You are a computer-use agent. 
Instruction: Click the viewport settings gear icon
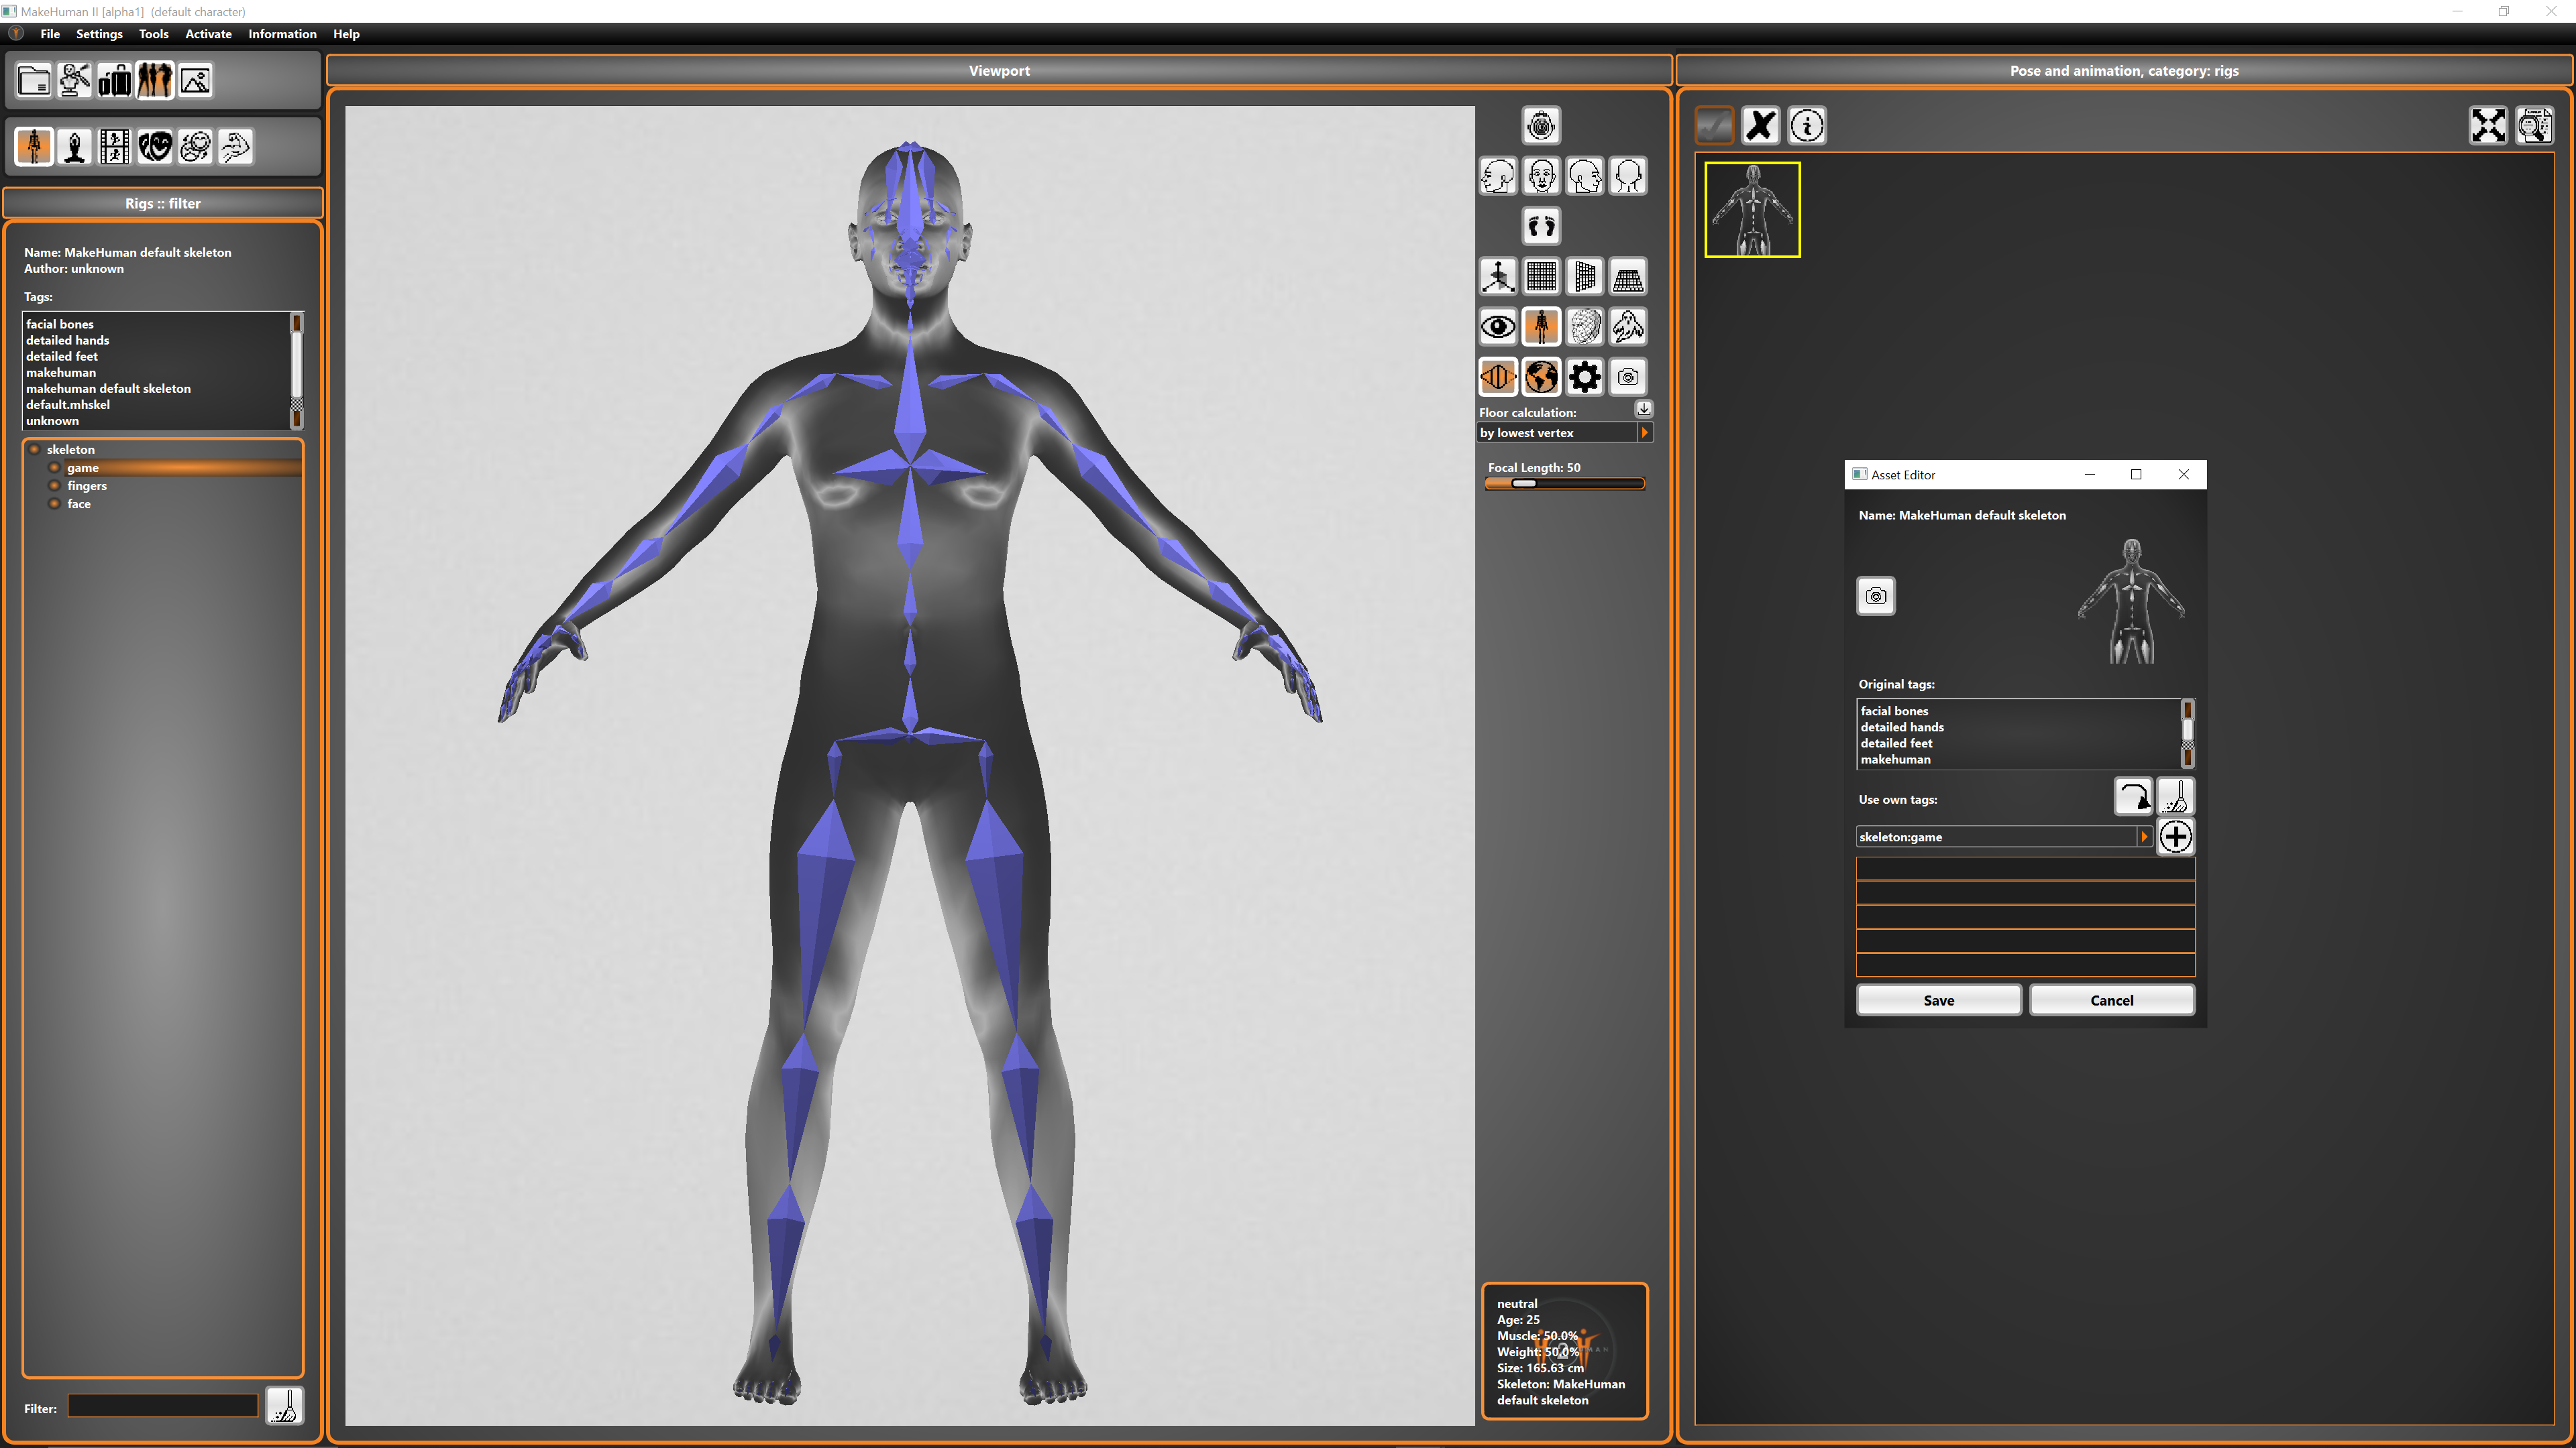1585,377
